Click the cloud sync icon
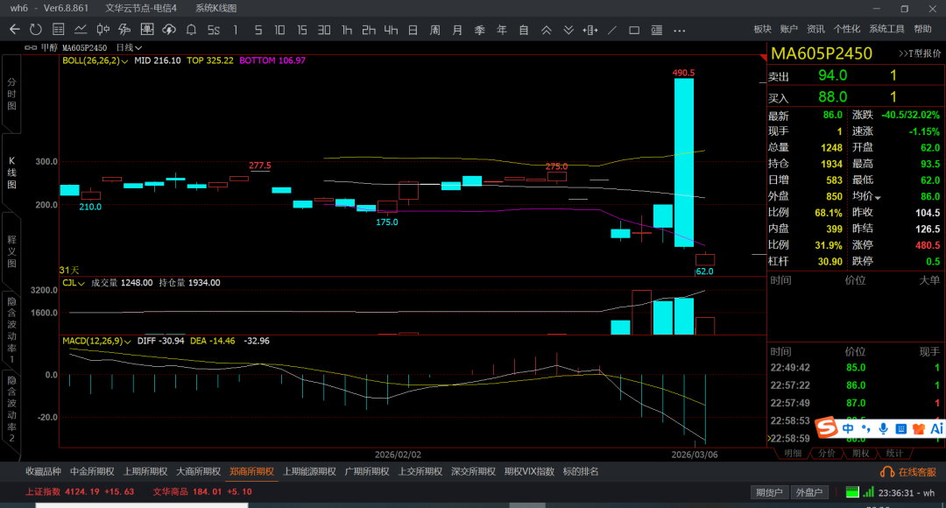 coord(169,30)
